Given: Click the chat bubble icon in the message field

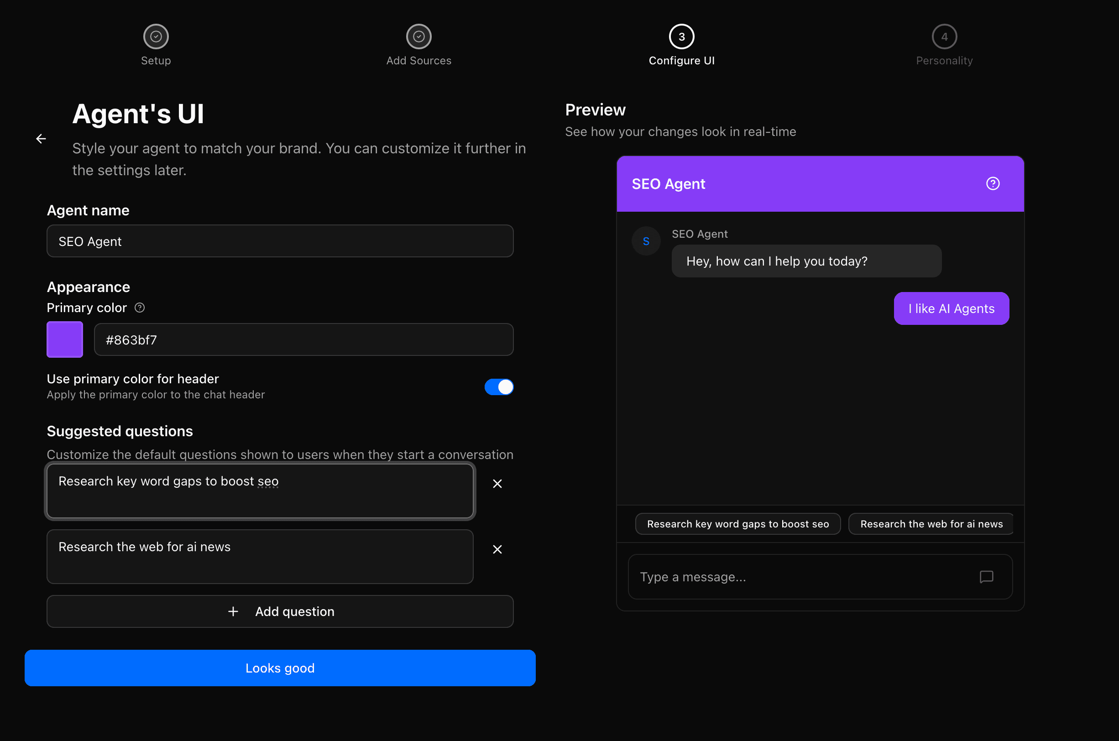Looking at the screenshot, I should click(x=987, y=577).
